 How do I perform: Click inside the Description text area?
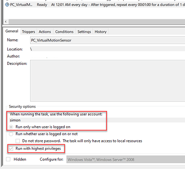[108, 81]
